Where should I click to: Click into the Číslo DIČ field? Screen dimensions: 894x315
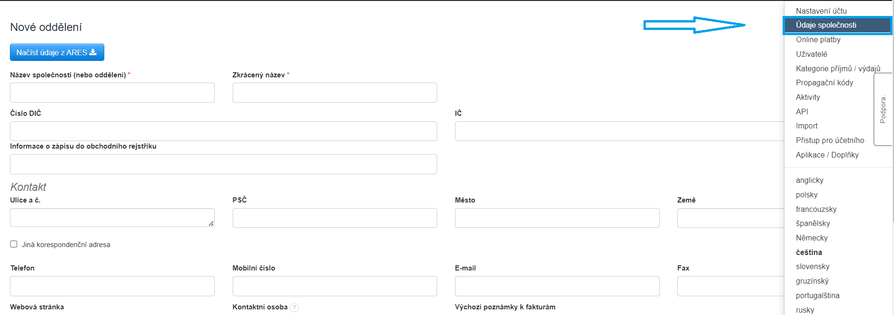click(223, 131)
